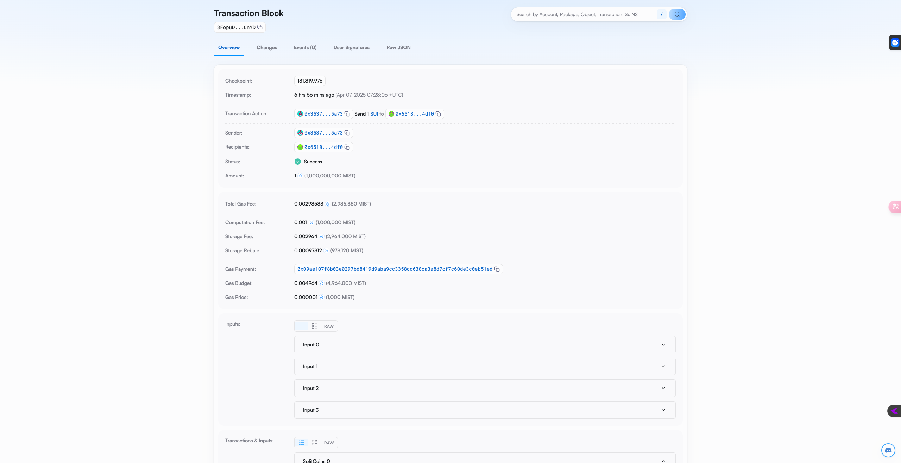Open the Changes tab
The width and height of the screenshot is (901, 463).
pyautogui.click(x=267, y=47)
